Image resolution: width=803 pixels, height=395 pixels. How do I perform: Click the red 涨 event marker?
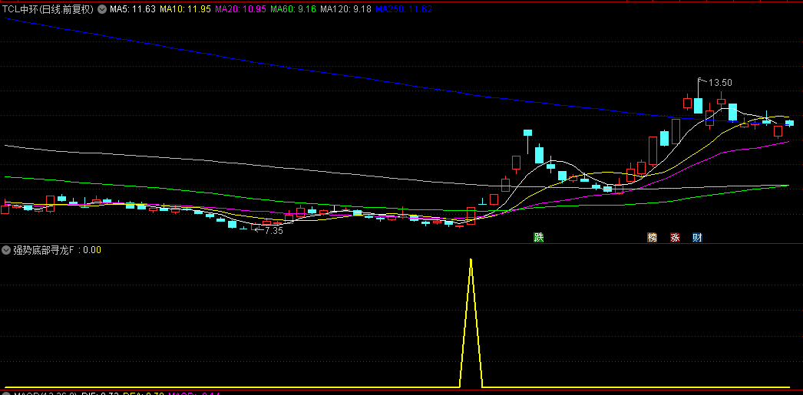(x=675, y=238)
